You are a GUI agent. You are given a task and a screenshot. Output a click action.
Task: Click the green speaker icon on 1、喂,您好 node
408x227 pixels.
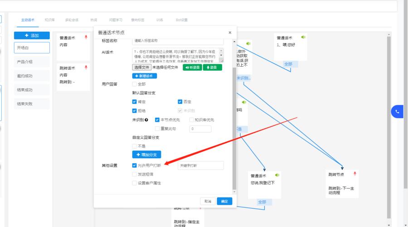[303, 37]
